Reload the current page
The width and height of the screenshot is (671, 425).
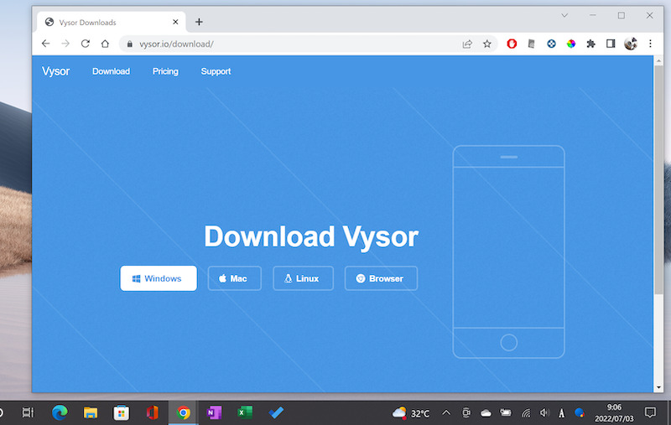pyautogui.click(x=85, y=44)
